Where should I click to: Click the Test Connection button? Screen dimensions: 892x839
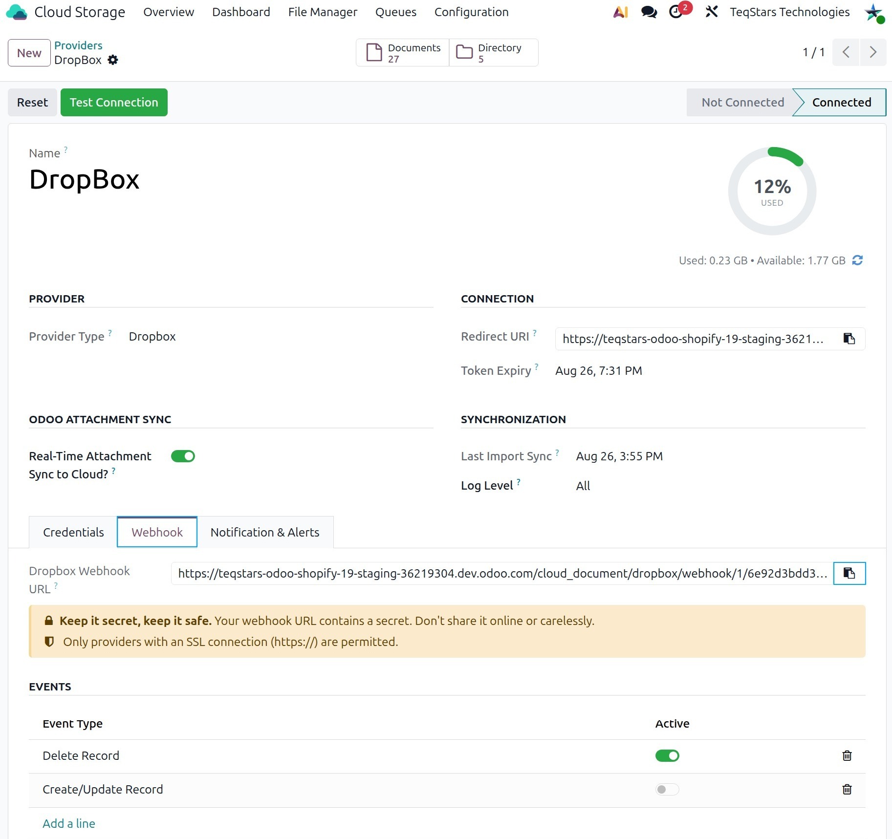[x=114, y=102]
